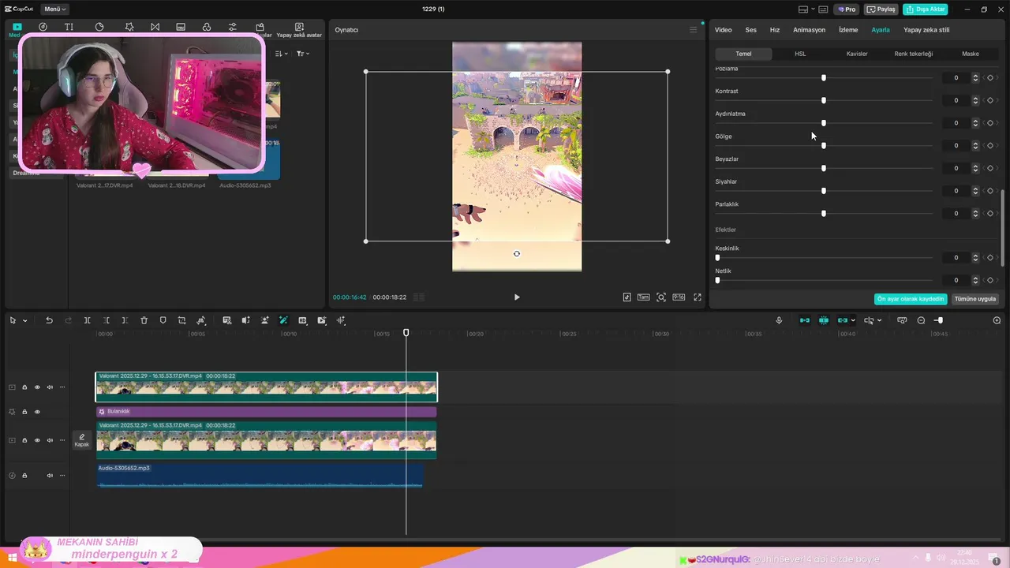Hide the Bulanıklık effect track
1010x568 pixels.
(37, 412)
